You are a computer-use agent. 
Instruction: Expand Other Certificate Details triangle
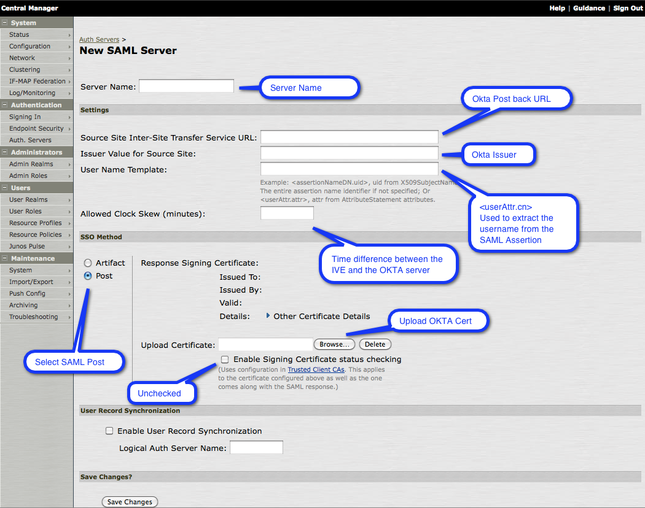[x=268, y=316]
